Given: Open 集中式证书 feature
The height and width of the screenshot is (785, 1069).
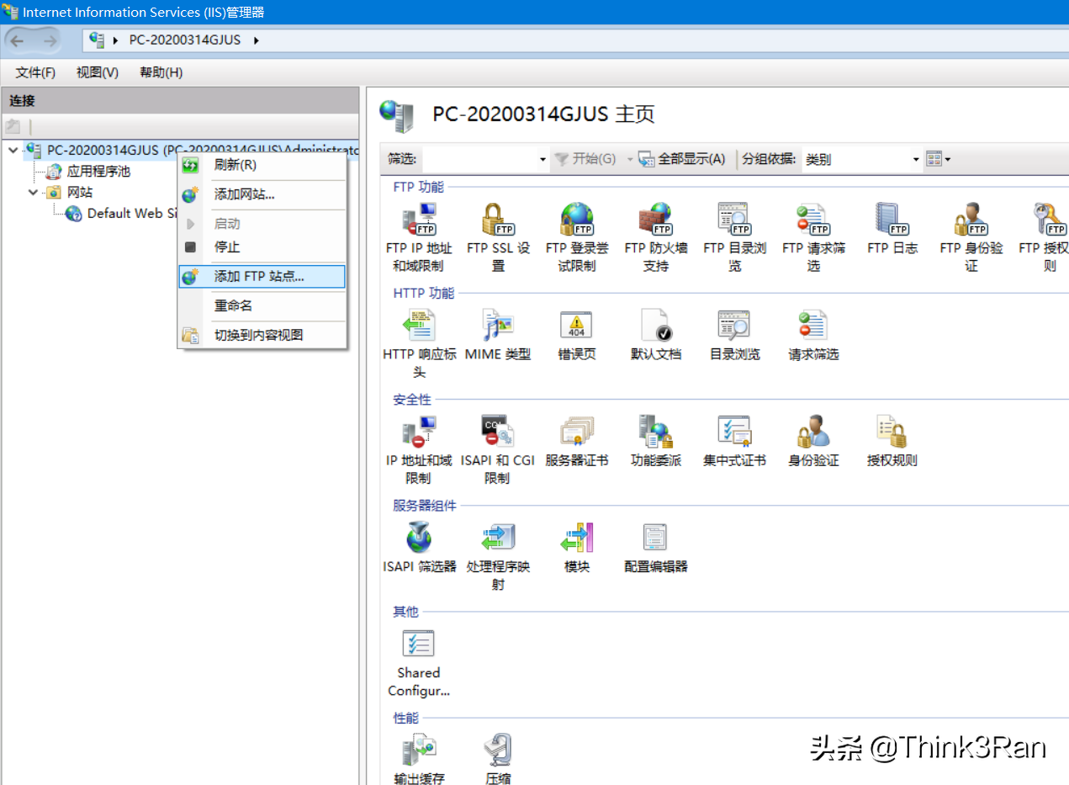Looking at the screenshot, I should 735,442.
